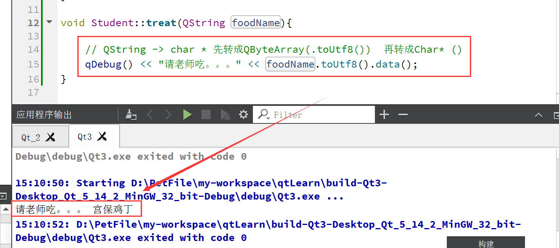Click the word treat in the function definition

[161, 23]
